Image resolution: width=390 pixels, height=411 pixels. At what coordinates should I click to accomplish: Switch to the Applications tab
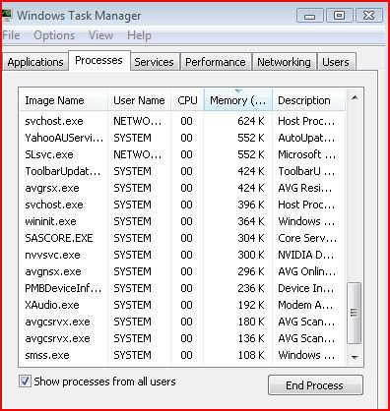pyautogui.click(x=35, y=62)
